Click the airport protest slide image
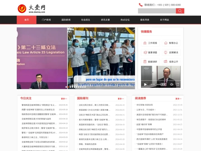Viewport: 201px width, 151px height. click(x=101, y=58)
